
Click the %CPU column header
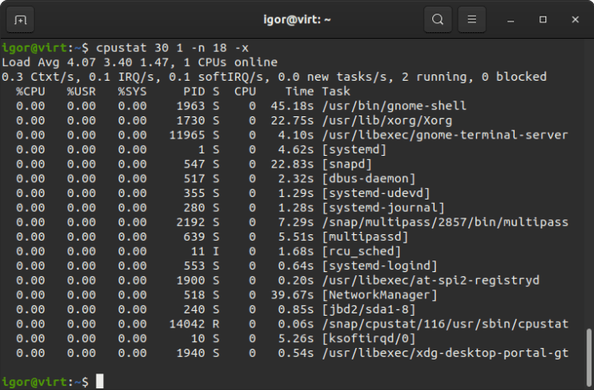[x=31, y=92]
